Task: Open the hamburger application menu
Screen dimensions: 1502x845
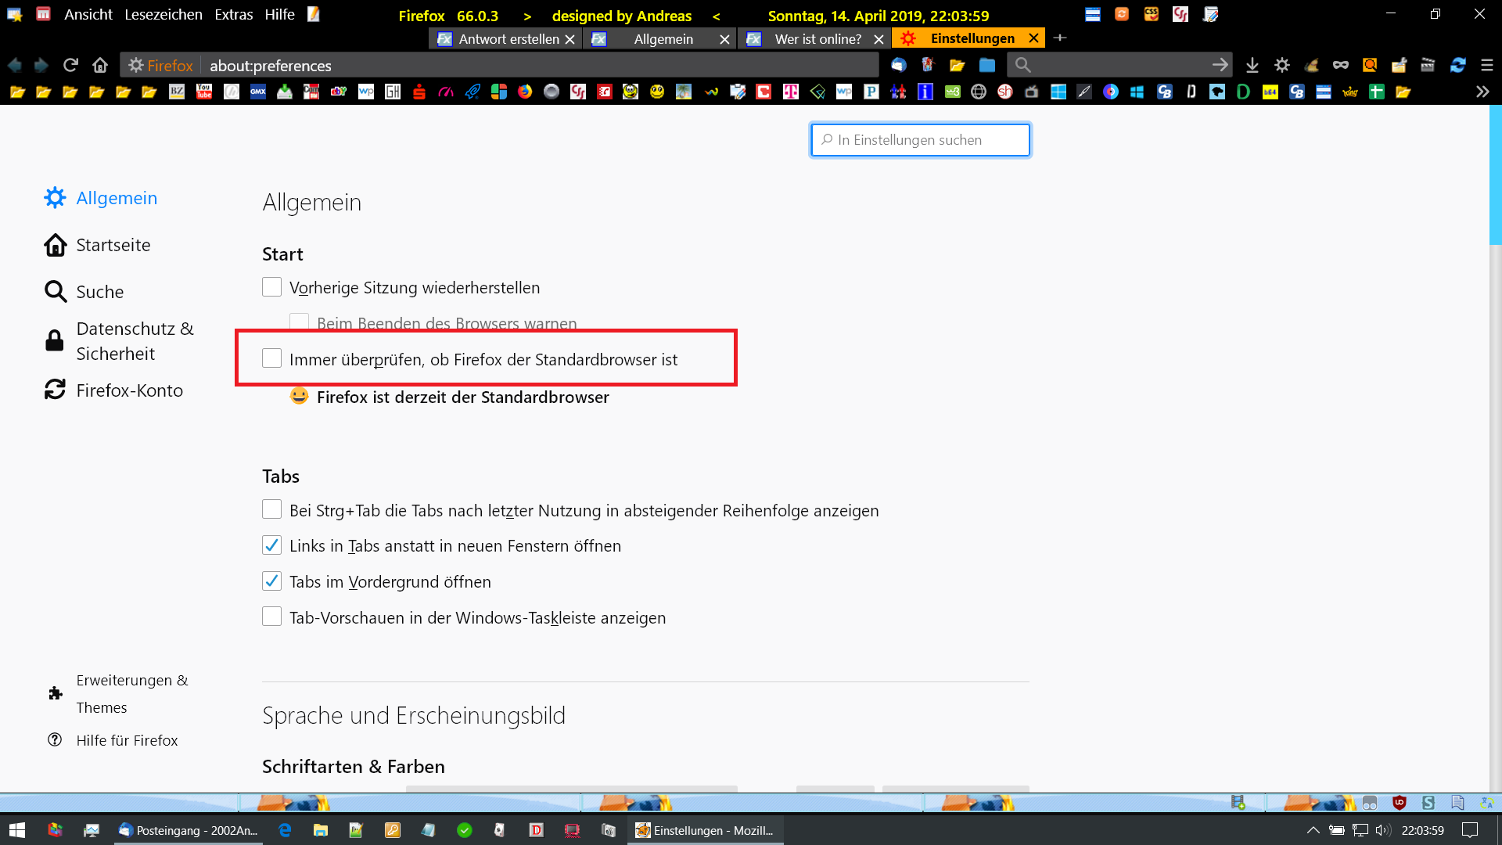Action: [x=1487, y=65]
